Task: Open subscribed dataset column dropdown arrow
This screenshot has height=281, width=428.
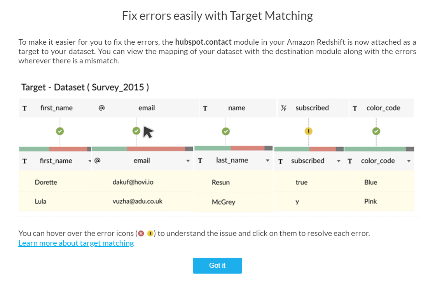Action: click(x=339, y=161)
